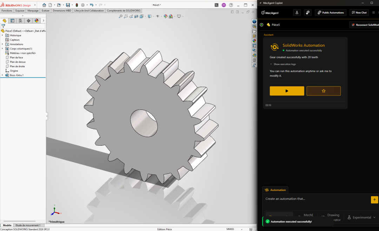Viewport: 379px width, 231px height.
Task: Open the Compléments de SOLIDWORKS tab
Action: point(124,11)
